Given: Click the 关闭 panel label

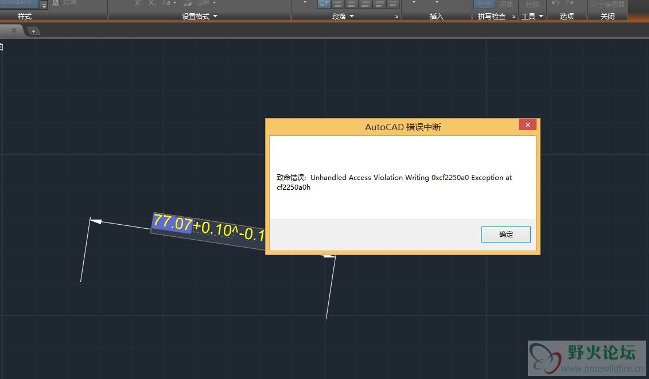Looking at the screenshot, I should (607, 16).
